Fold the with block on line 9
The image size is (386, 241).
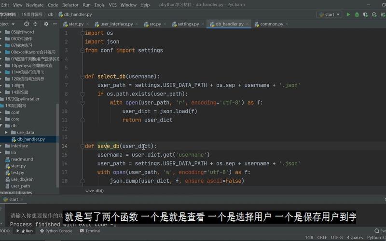[x=83, y=103]
